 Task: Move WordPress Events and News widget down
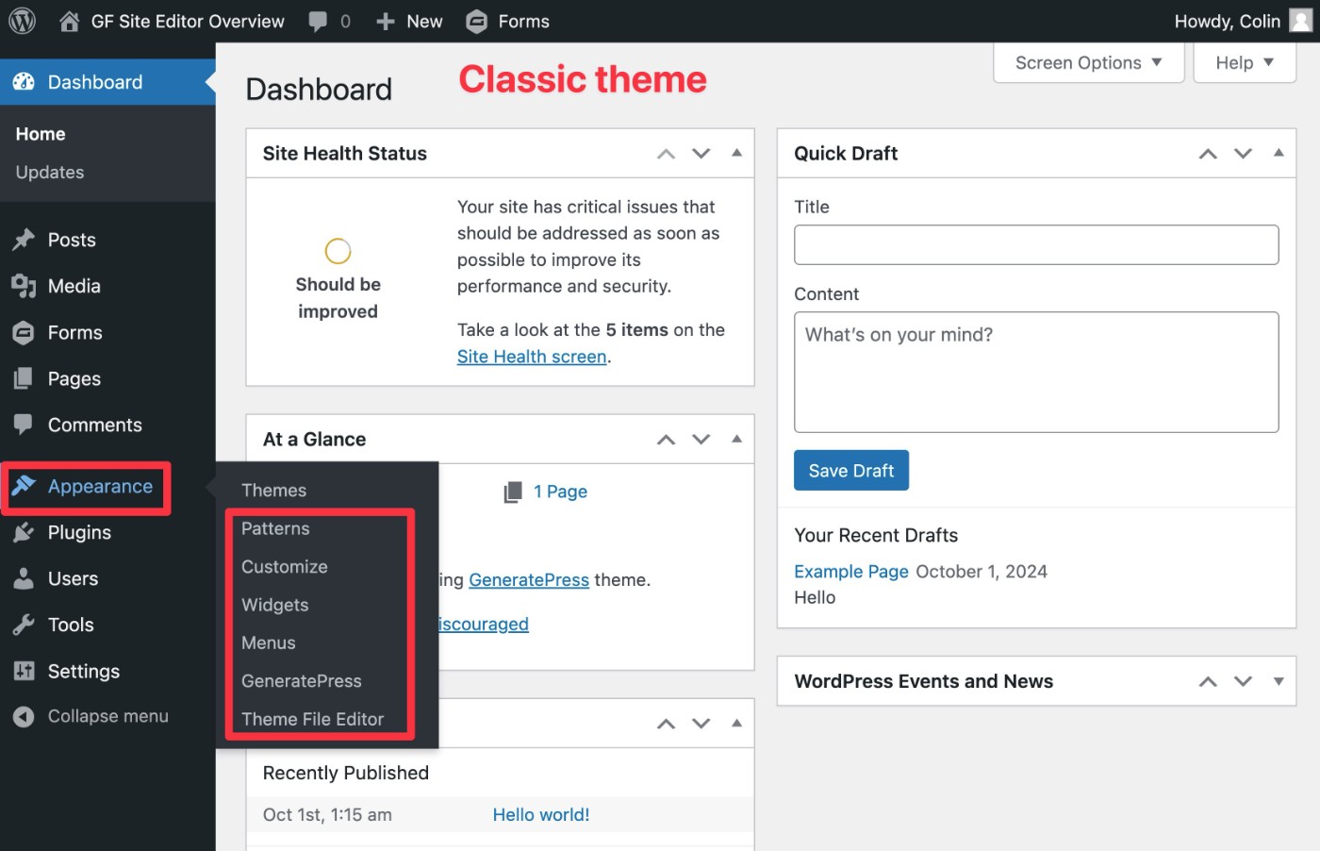(x=1243, y=682)
